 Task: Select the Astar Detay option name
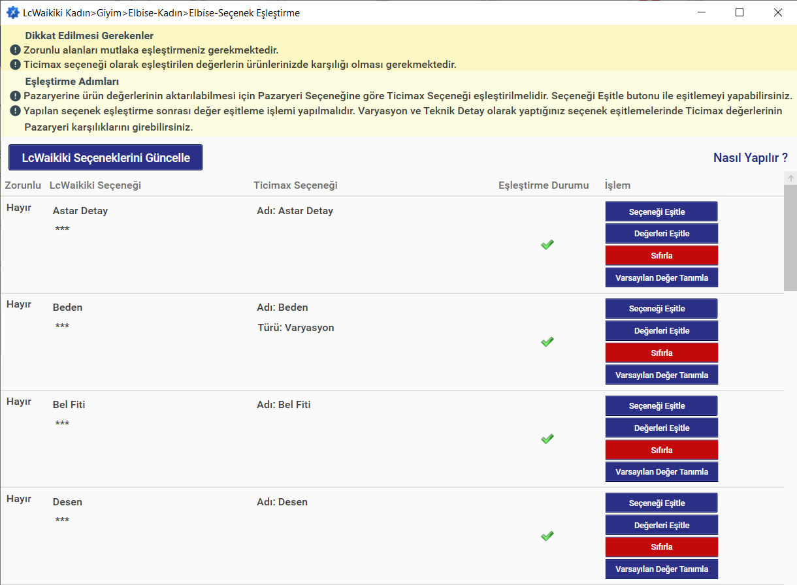pyautogui.click(x=80, y=211)
